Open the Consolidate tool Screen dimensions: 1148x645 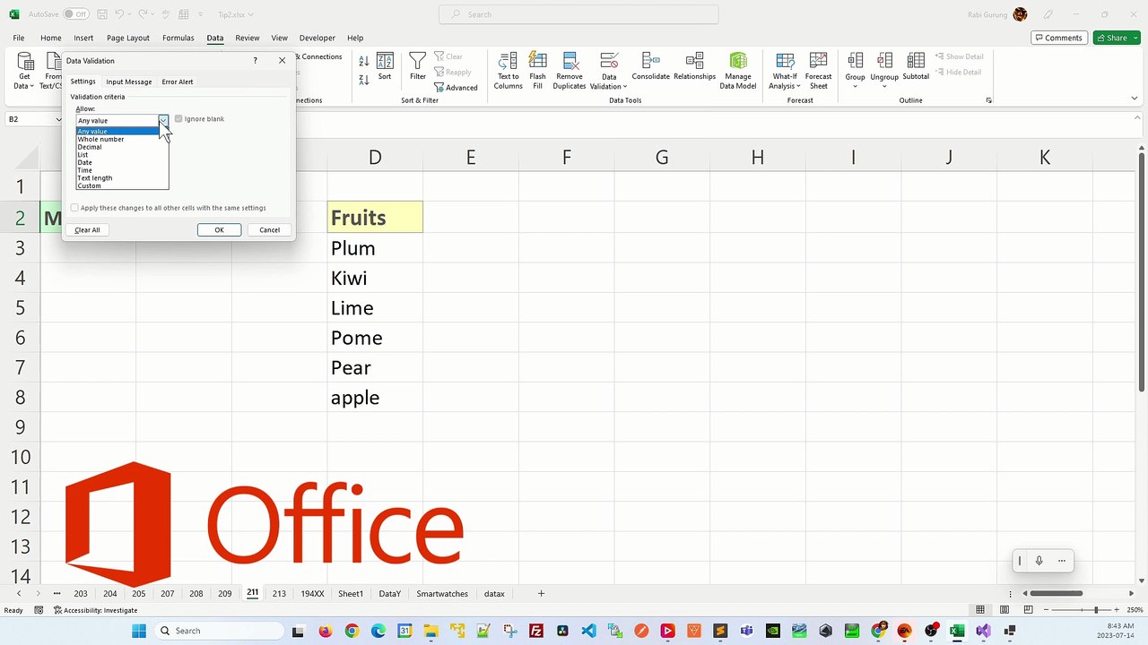tap(650, 67)
